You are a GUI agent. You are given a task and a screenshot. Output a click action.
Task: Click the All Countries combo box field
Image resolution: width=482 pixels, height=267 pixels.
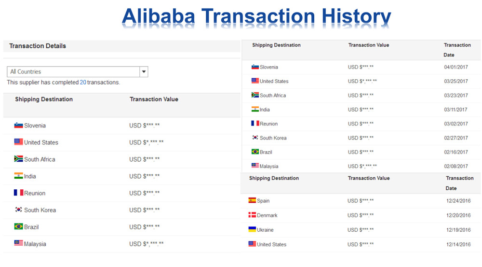click(78, 72)
